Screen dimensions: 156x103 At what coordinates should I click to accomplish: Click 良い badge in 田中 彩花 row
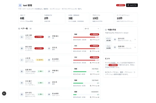(40, 94)
